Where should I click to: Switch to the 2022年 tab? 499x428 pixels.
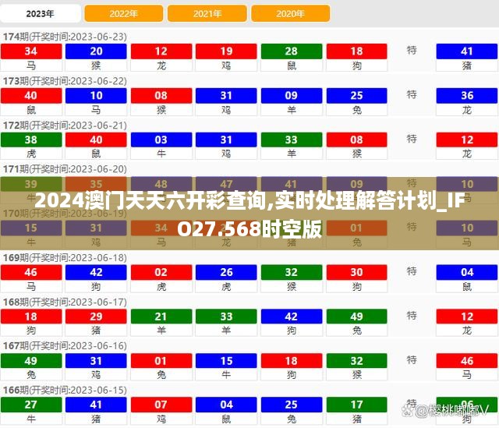point(124,13)
